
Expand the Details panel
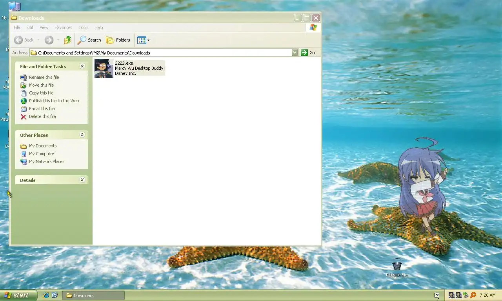click(x=82, y=180)
